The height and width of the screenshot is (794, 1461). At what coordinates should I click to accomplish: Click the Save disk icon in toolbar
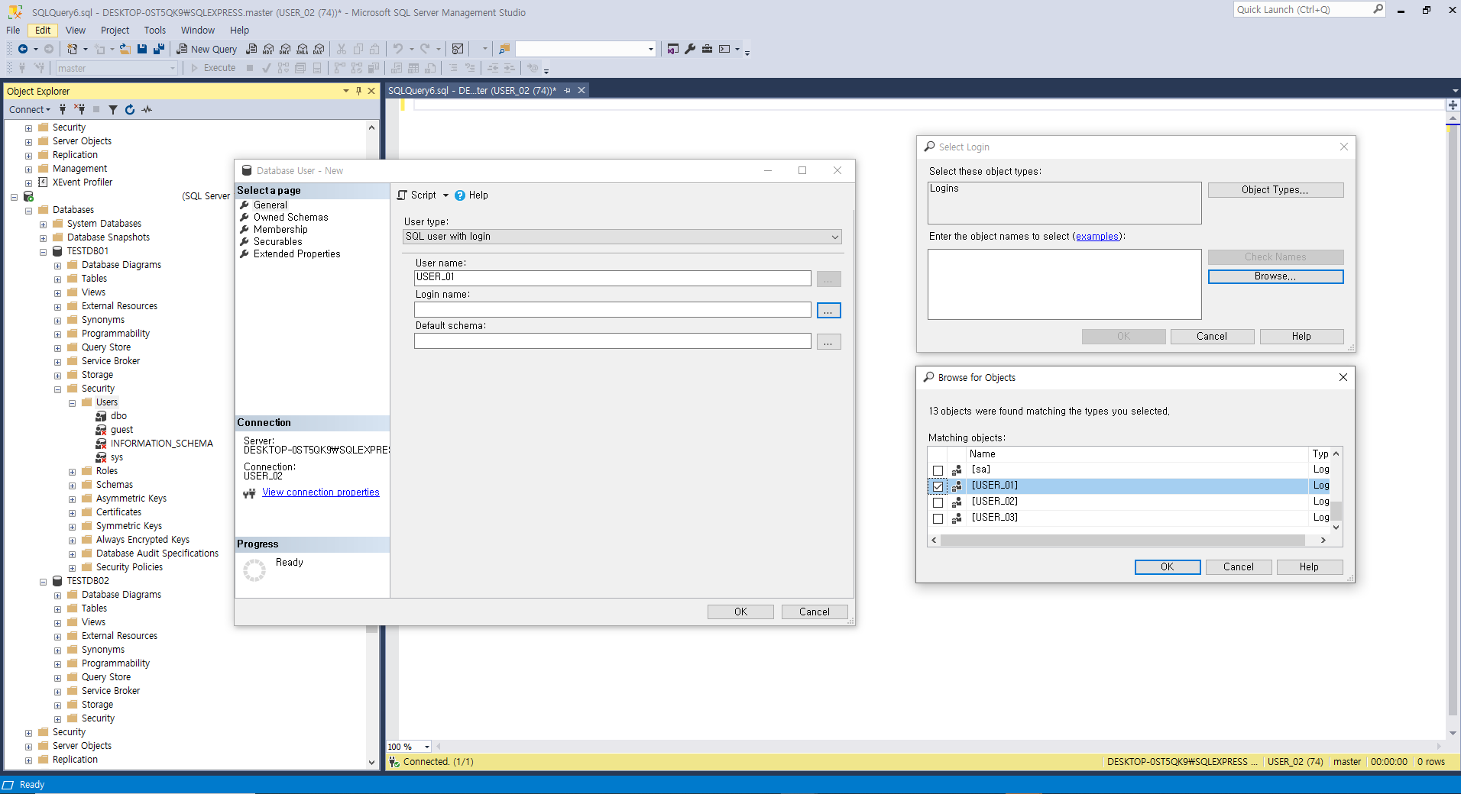coord(142,49)
